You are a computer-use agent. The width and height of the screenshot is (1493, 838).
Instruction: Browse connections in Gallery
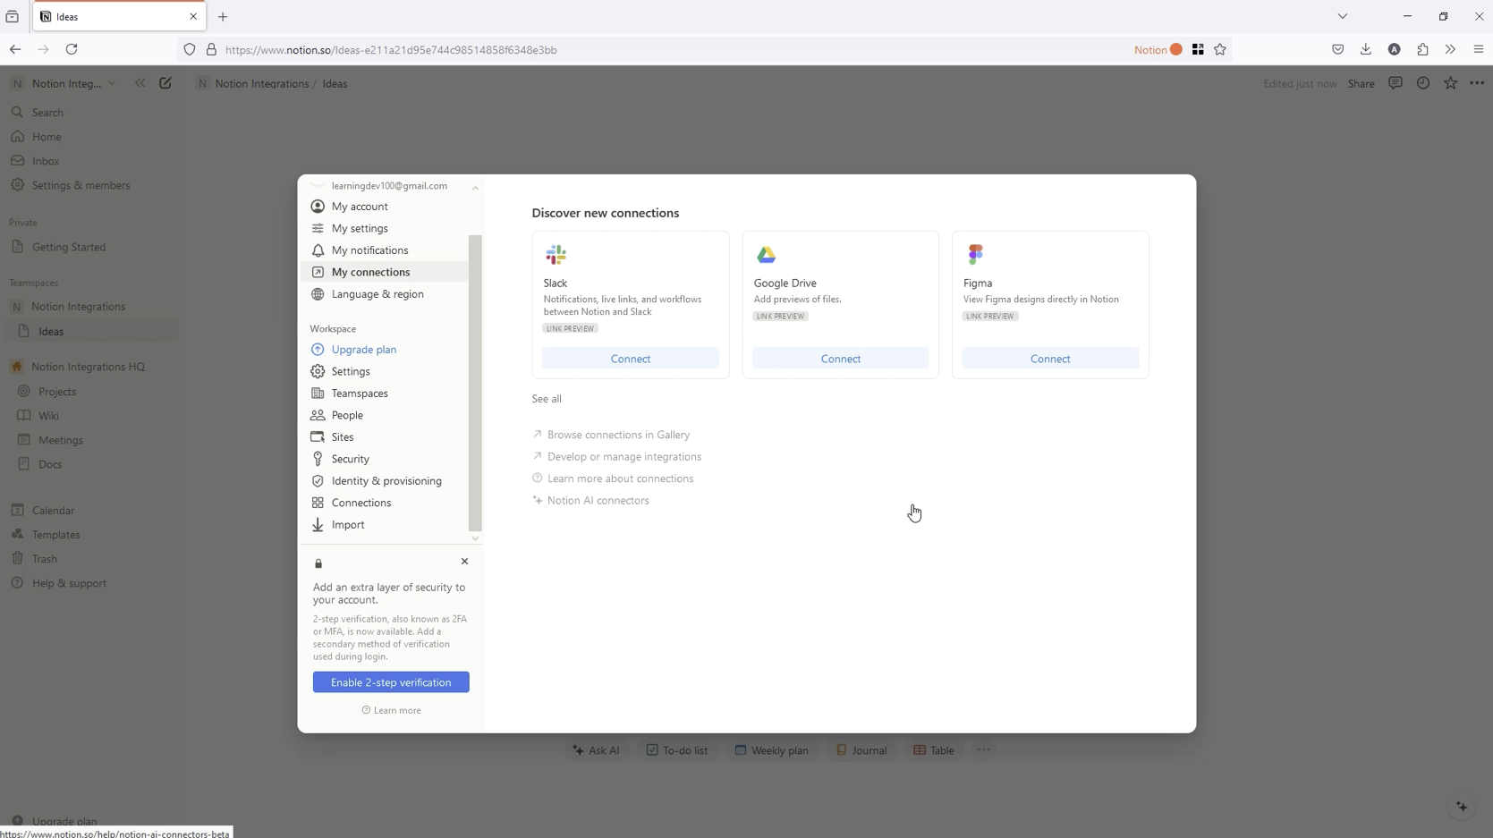pos(612,435)
